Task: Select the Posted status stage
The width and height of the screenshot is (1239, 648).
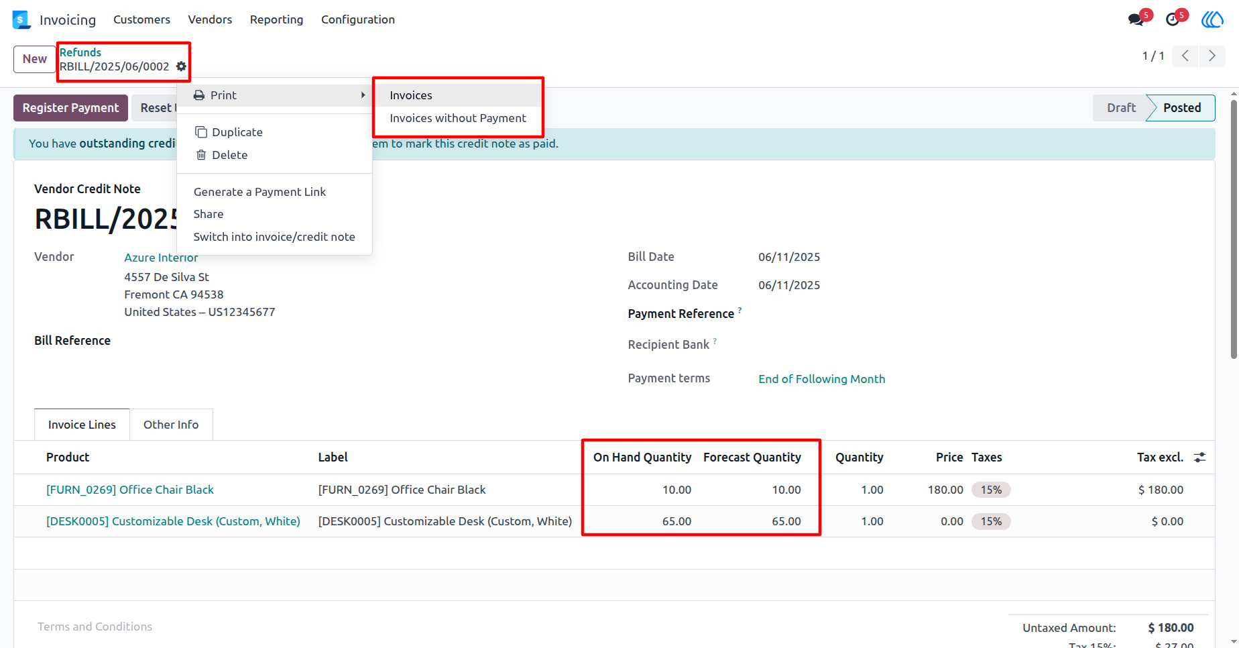Action: (1182, 108)
